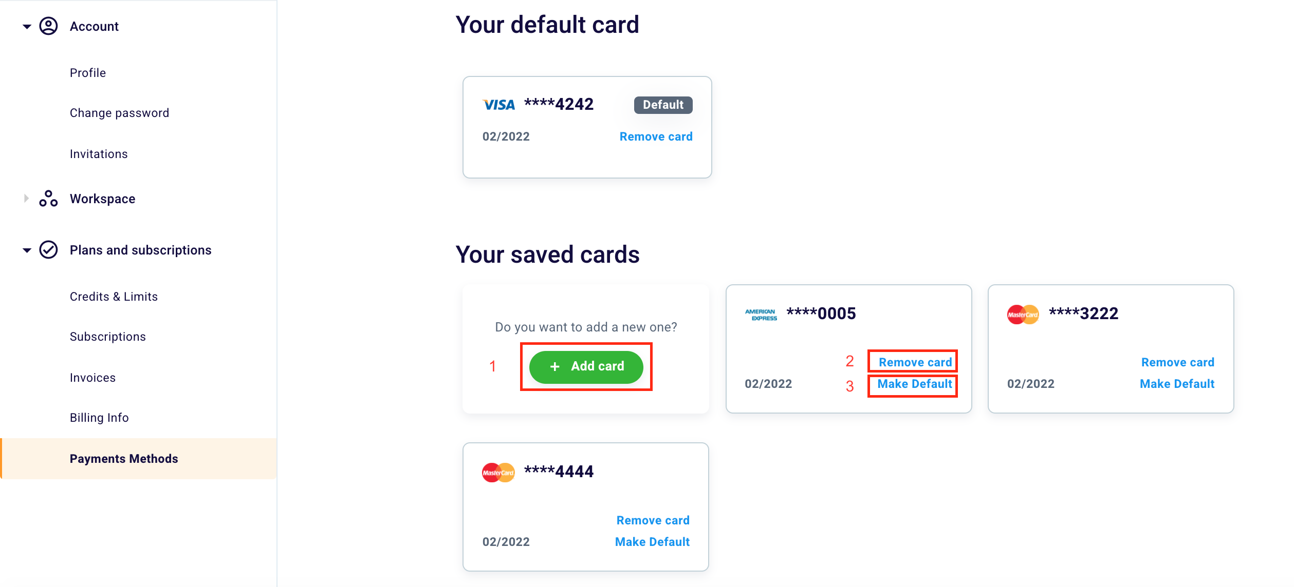Screen dimensions: 1294x587
Task: Open the Profile menu item
Action: (88, 73)
